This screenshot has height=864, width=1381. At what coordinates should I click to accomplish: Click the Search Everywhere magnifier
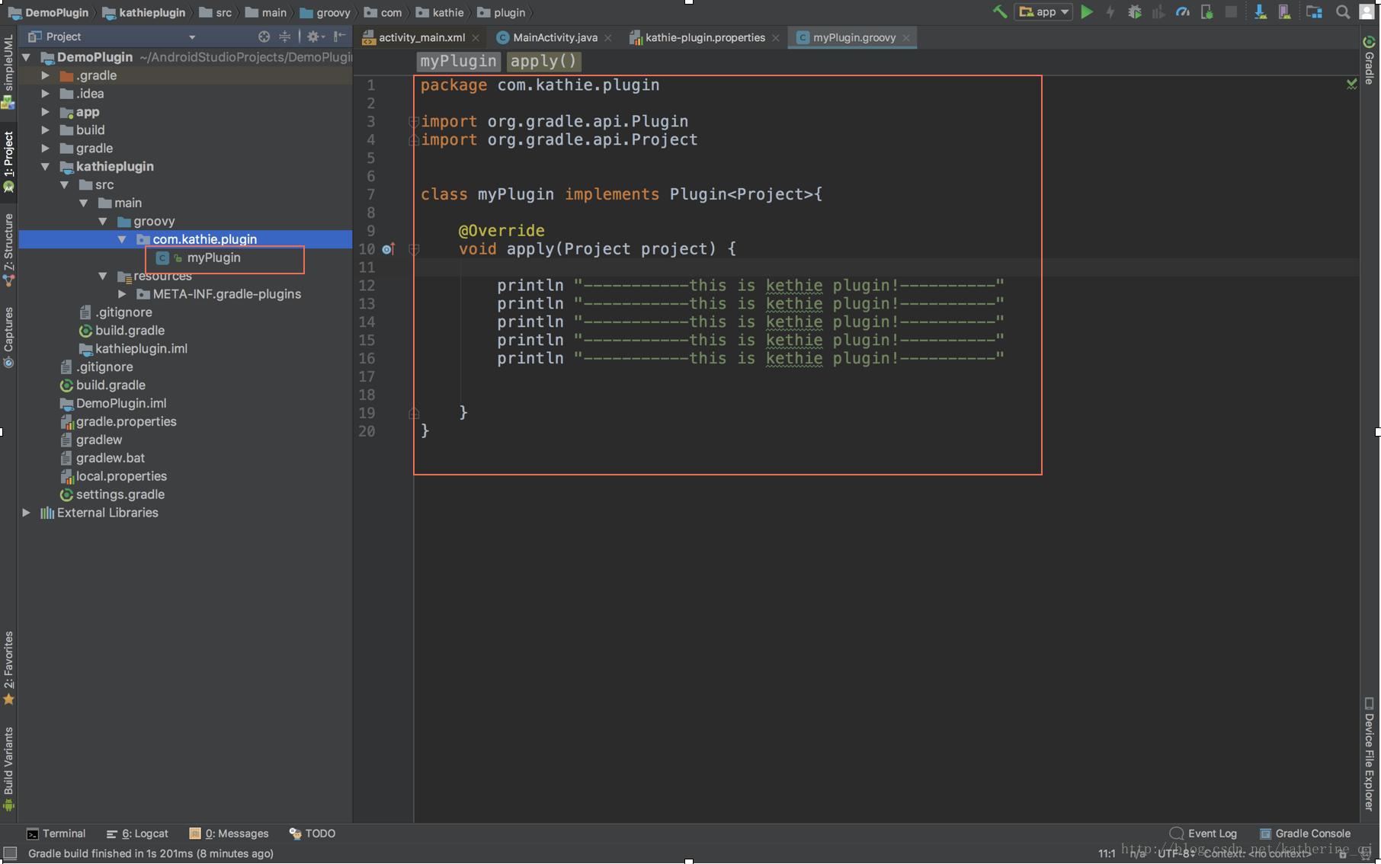(1343, 12)
